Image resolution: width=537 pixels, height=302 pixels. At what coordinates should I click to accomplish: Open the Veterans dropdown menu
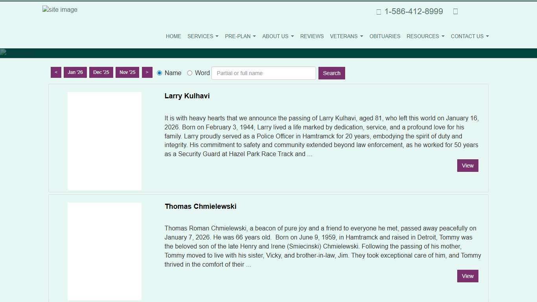tap(346, 36)
